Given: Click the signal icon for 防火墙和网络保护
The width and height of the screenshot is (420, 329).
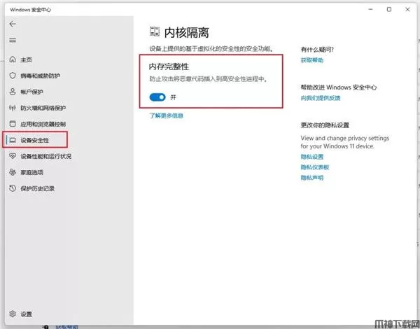Looking at the screenshot, I should 13,108.
